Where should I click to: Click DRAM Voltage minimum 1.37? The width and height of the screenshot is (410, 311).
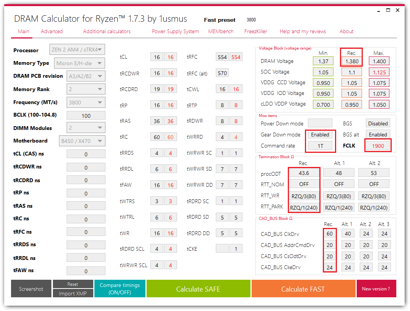(x=323, y=61)
